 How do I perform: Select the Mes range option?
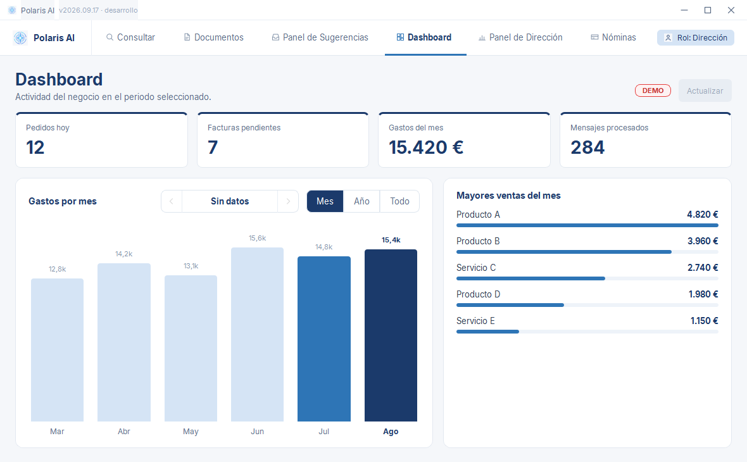[x=325, y=201]
